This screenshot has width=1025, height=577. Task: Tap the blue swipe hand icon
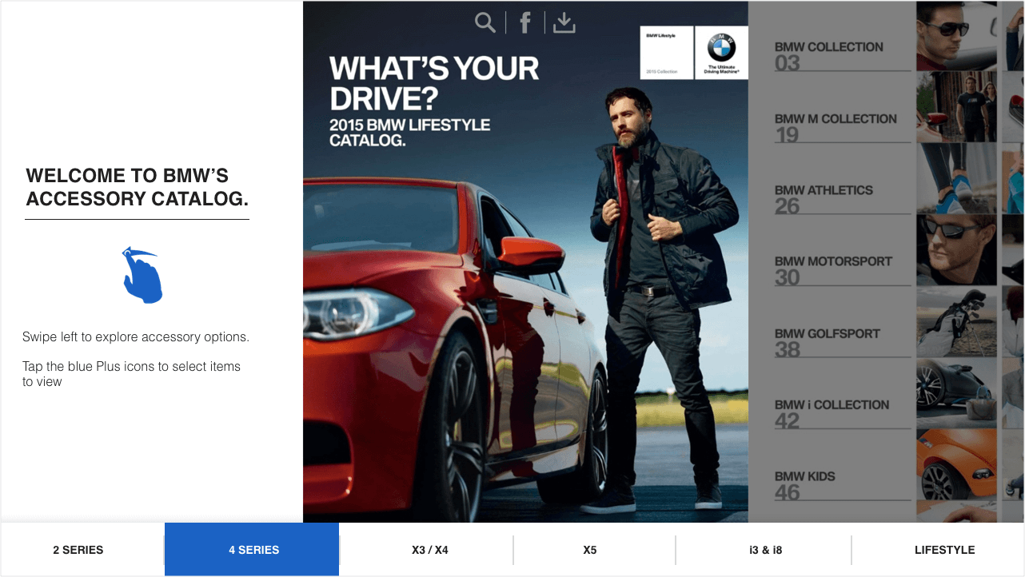click(x=142, y=275)
